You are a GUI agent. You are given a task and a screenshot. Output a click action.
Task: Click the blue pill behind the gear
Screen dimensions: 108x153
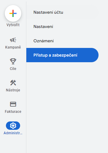[13, 126]
